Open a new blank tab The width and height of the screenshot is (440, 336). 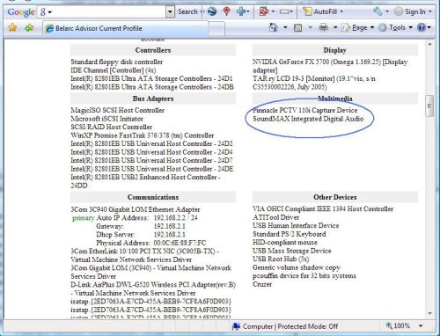(216, 29)
